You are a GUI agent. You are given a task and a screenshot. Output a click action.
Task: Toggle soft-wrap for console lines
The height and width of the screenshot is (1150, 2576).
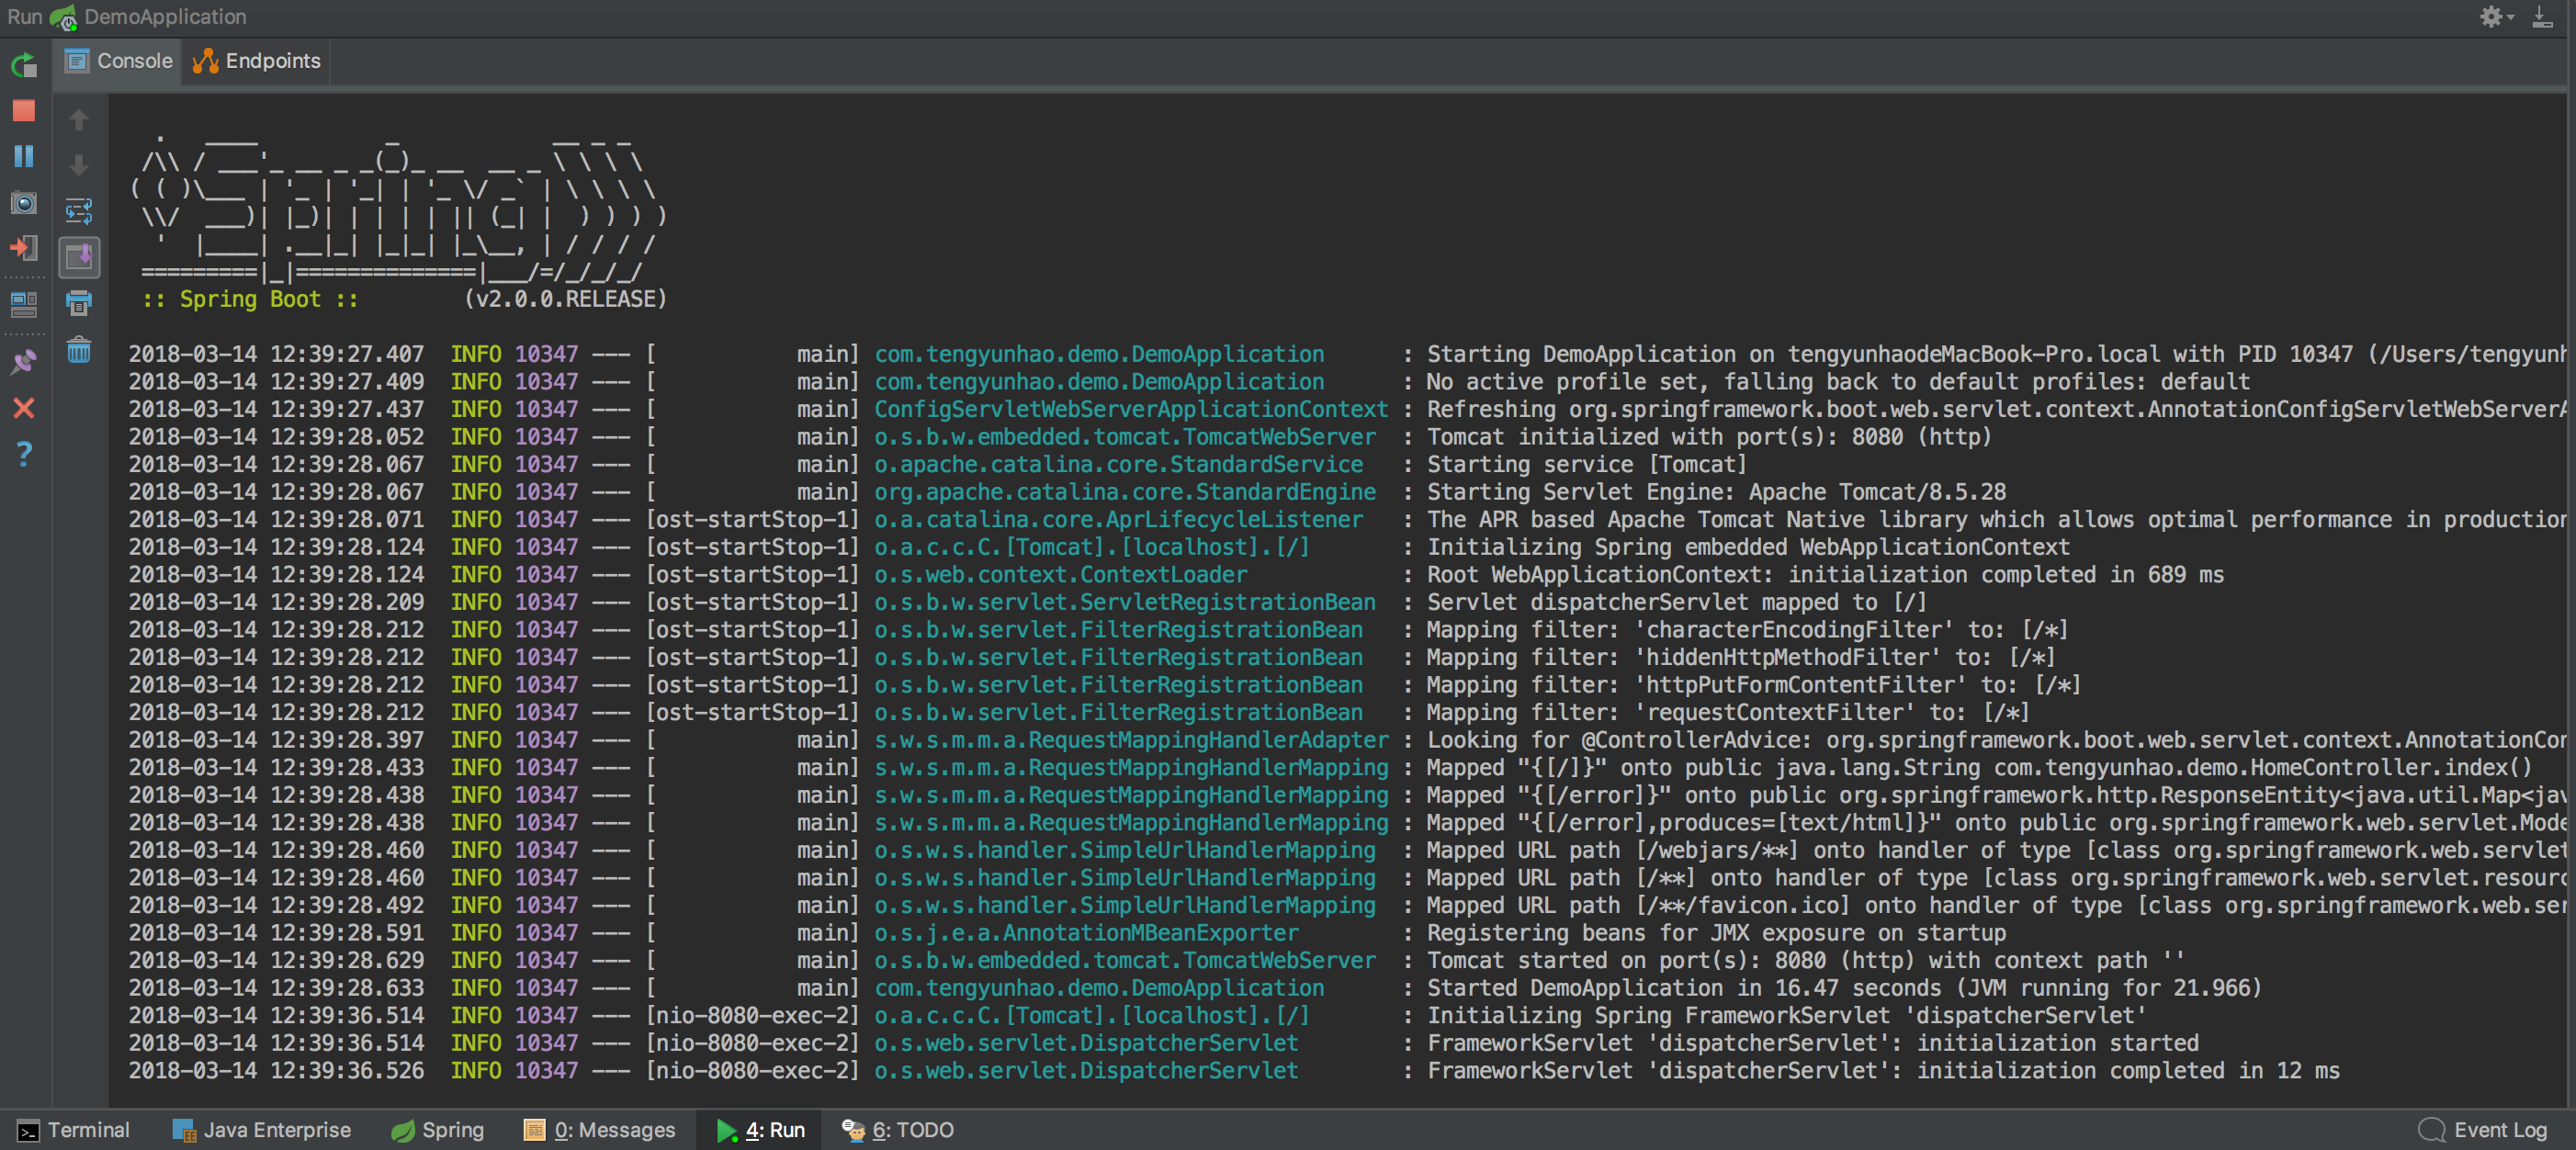[x=78, y=211]
